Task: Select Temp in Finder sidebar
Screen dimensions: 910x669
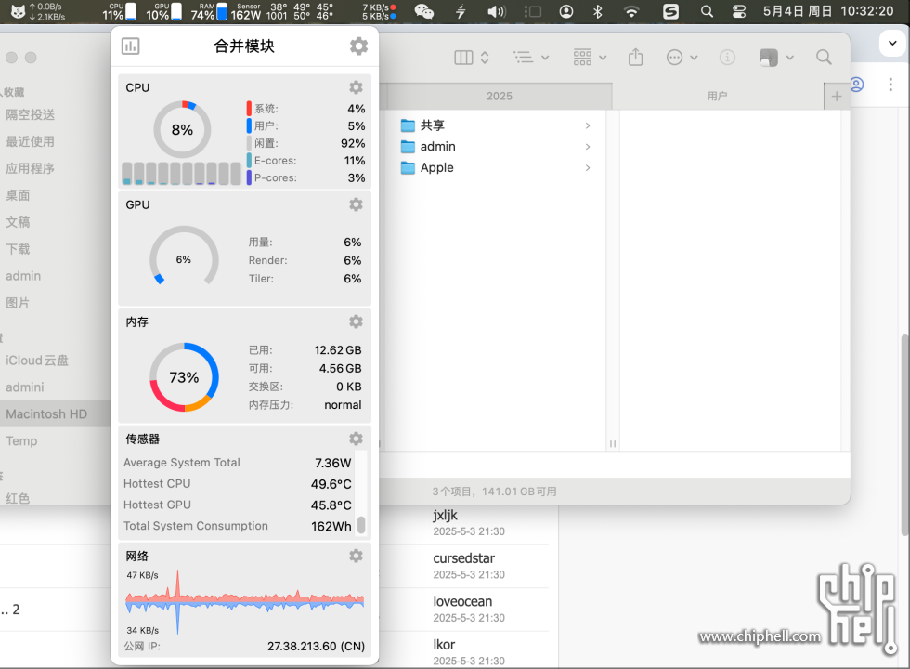Action: point(21,440)
